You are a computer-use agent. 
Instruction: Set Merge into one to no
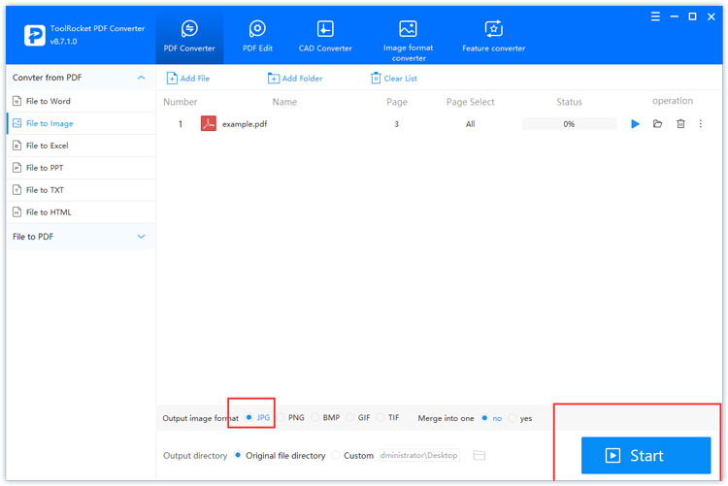[x=492, y=418]
